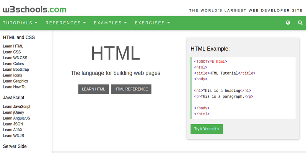The width and height of the screenshot is (306, 153).
Task: Open the Learn Graphics link
Action: pyautogui.click(x=15, y=81)
